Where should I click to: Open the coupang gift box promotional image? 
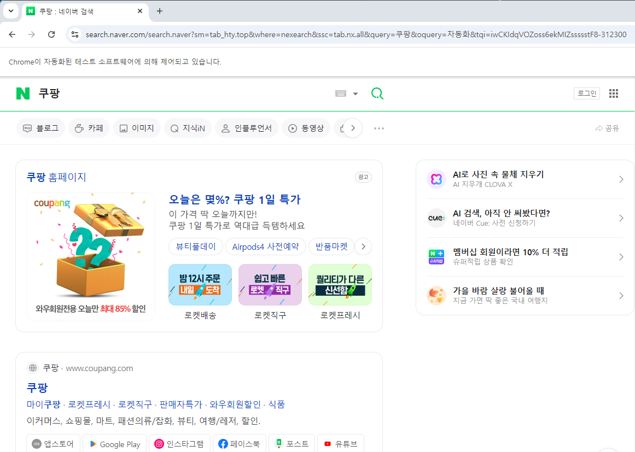(91, 256)
